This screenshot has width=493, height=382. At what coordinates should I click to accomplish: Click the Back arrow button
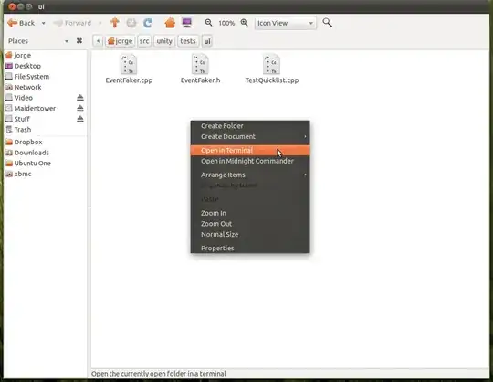21,23
